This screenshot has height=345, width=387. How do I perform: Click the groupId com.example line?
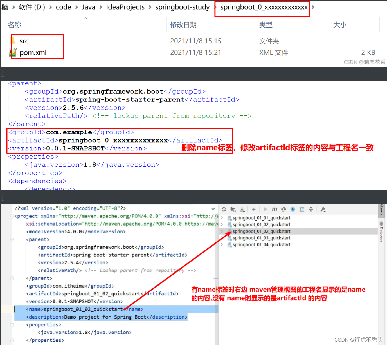(71, 132)
